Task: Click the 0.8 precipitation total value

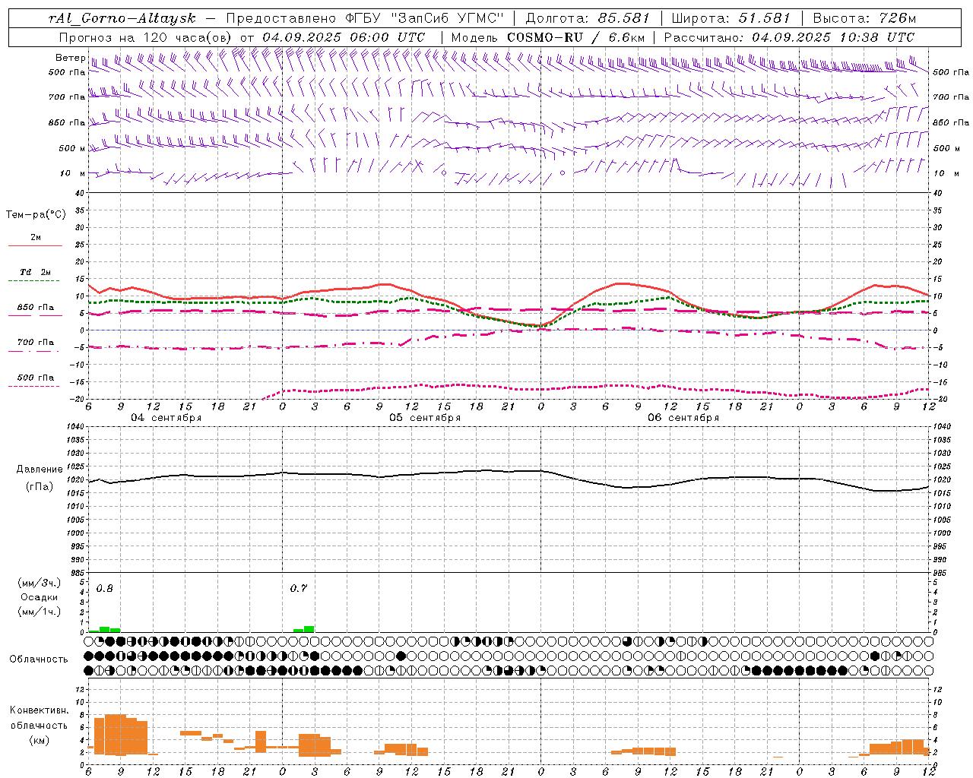Action: point(105,589)
